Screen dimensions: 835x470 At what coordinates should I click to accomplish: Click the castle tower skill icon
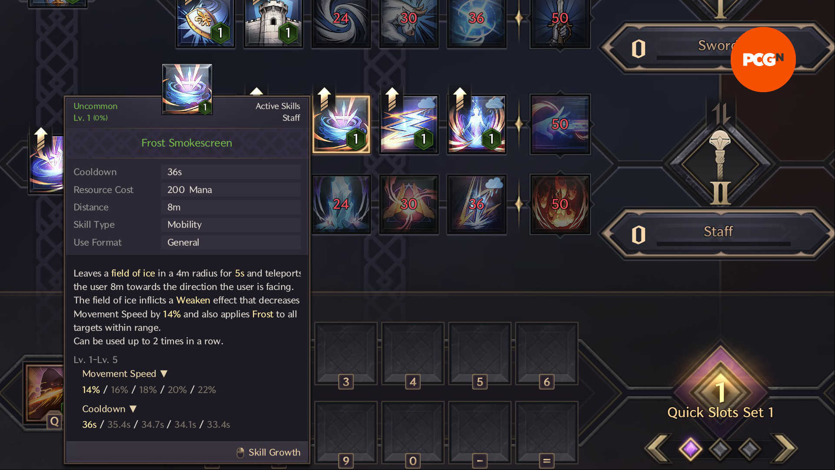coord(273,22)
